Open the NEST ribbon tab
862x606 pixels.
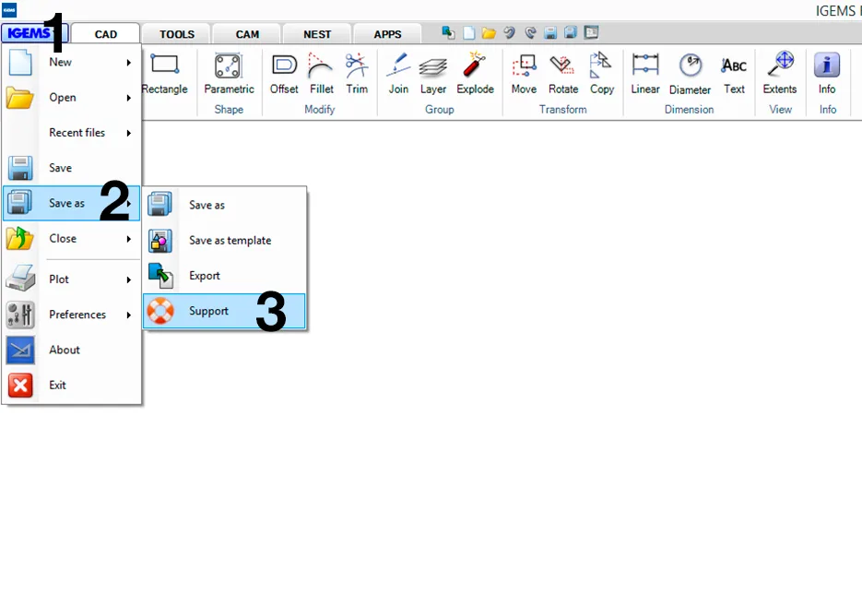[x=317, y=34]
